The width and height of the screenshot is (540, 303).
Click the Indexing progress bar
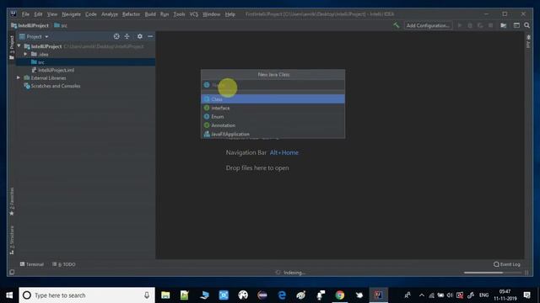click(493, 273)
